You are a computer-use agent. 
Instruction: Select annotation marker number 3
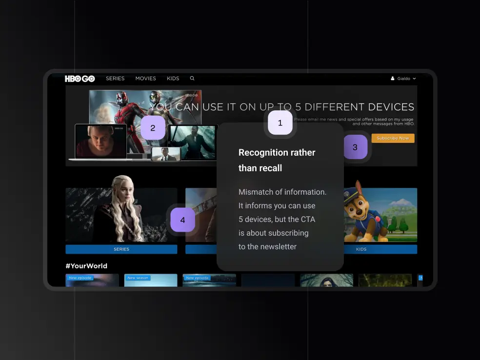click(355, 147)
